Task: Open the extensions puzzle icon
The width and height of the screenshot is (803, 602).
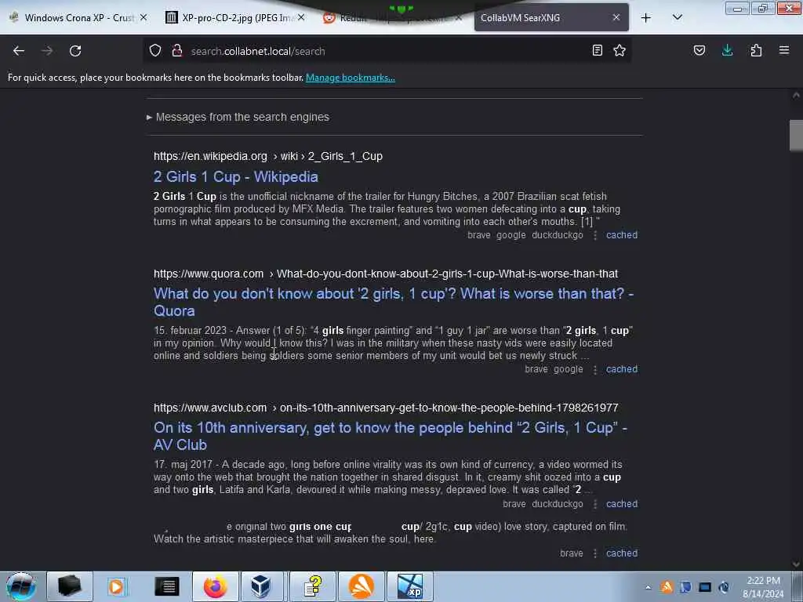Action: (756, 50)
